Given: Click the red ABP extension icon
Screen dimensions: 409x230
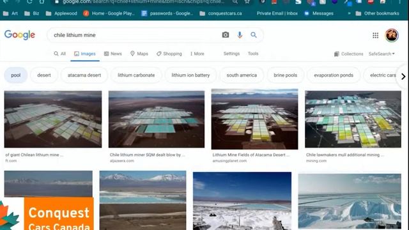Looking at the screenshot, I should [371, 2].
